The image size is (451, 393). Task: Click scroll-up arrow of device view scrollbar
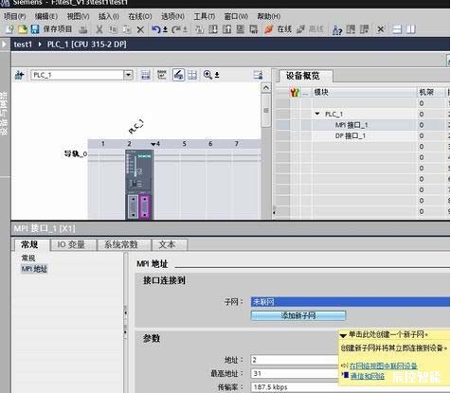pos(266,87)
